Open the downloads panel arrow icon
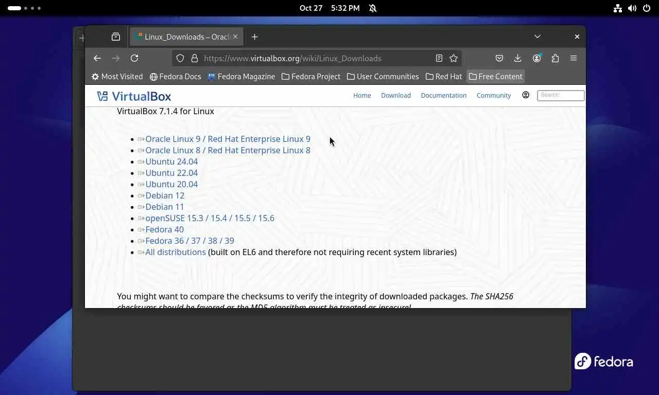This screenshot has height=395, width=659. pos(518,58)
